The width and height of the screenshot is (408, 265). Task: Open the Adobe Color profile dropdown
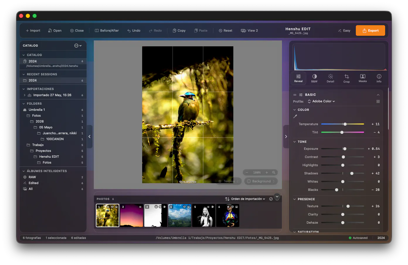(x=321, y=101)
